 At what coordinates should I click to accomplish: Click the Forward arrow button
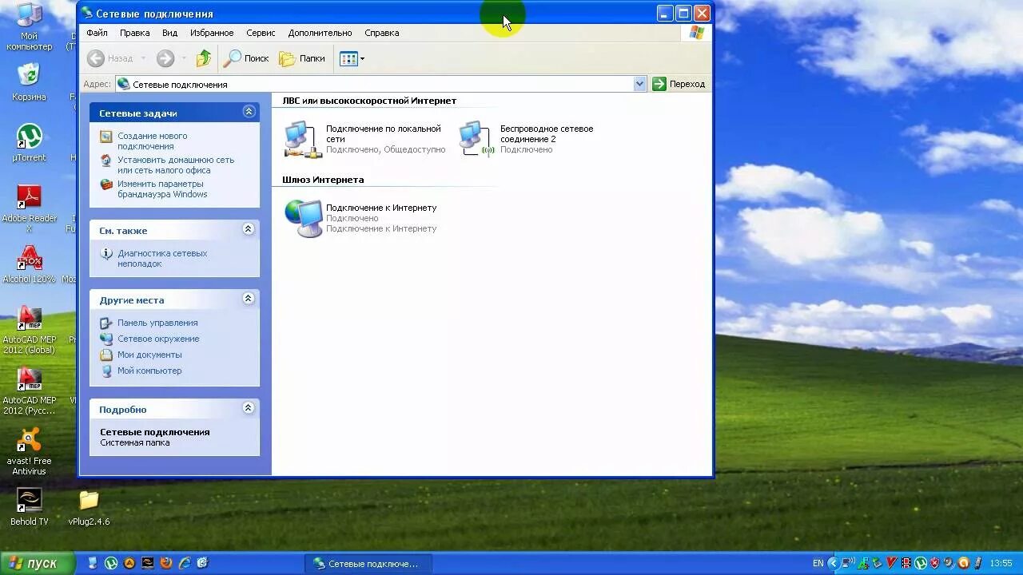click(165, 58)
